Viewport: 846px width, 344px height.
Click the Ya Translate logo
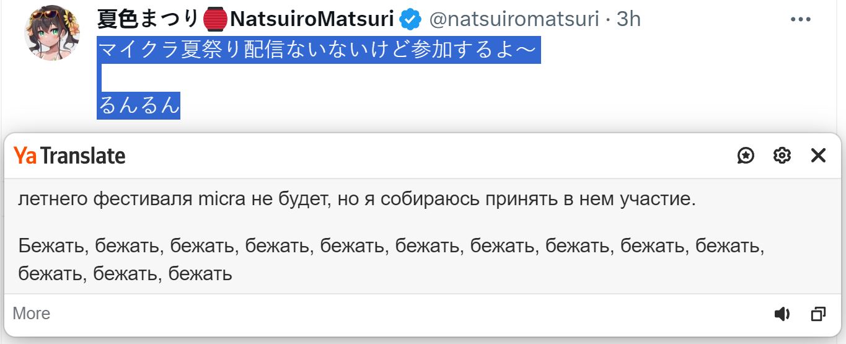click(69, 156)
